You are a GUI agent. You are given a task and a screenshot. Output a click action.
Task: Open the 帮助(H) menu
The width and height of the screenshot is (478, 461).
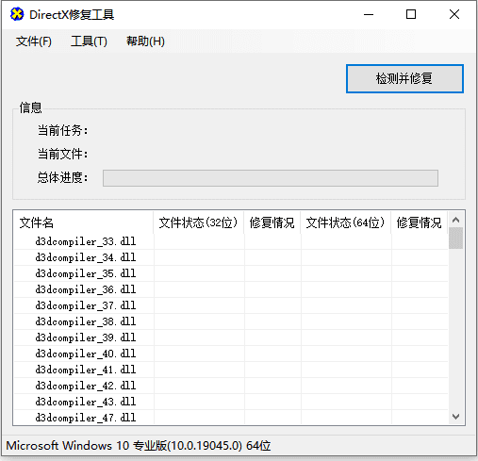145,41
